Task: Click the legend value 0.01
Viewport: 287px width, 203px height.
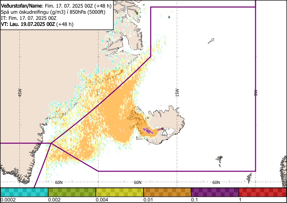Action: (148, 200)
